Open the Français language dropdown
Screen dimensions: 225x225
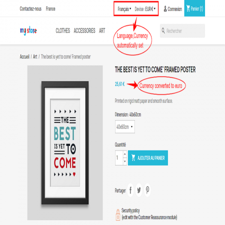(x=124, y=9)
